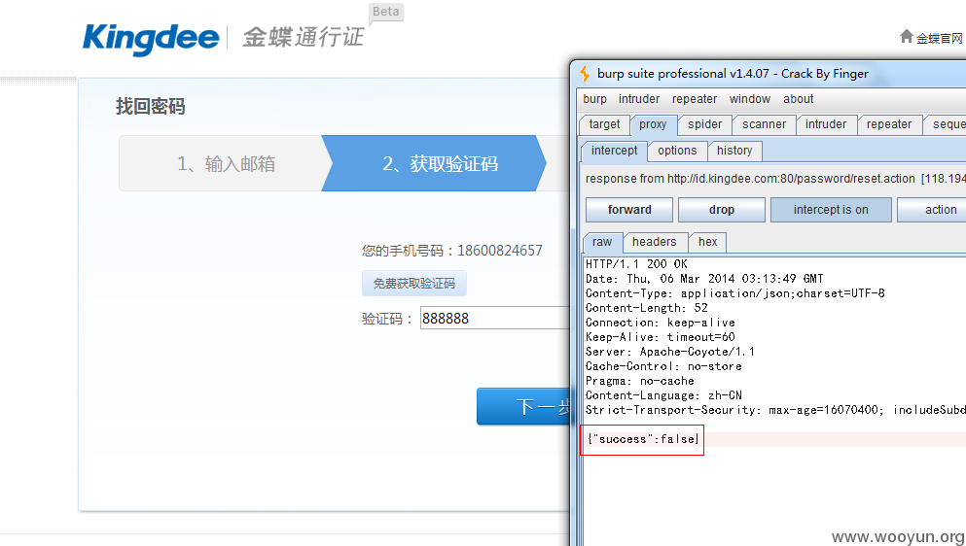
Task: Open the repeater tool tab
Action: coord(889,124)
